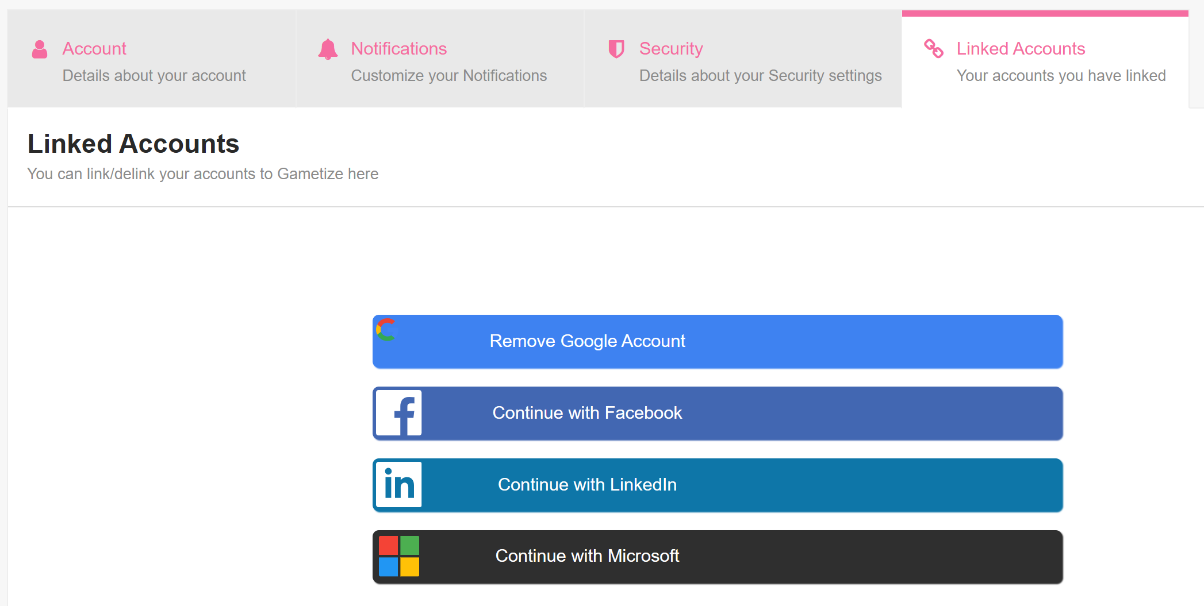
Task: Click the LinkedIn logo icon
Action: (399, 485)
